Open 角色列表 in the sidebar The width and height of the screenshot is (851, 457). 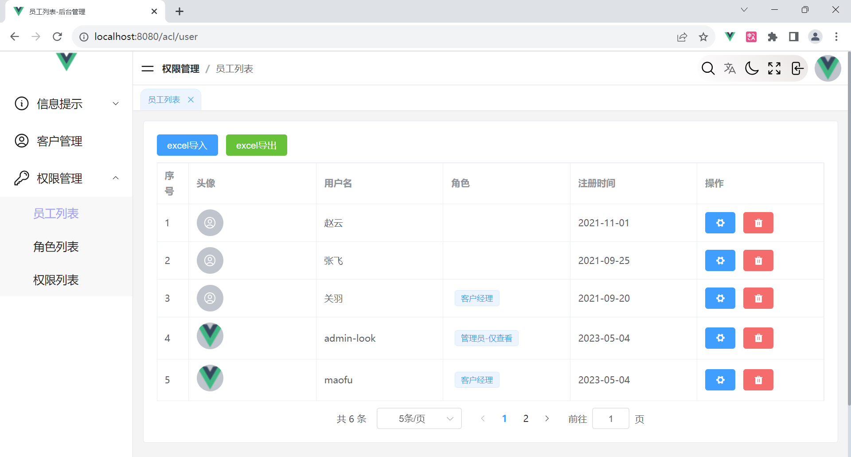click(56, 247)
